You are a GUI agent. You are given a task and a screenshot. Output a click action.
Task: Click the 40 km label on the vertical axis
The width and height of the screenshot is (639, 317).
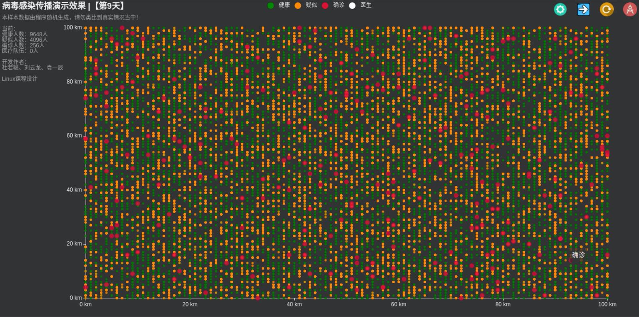pos(74,190)
